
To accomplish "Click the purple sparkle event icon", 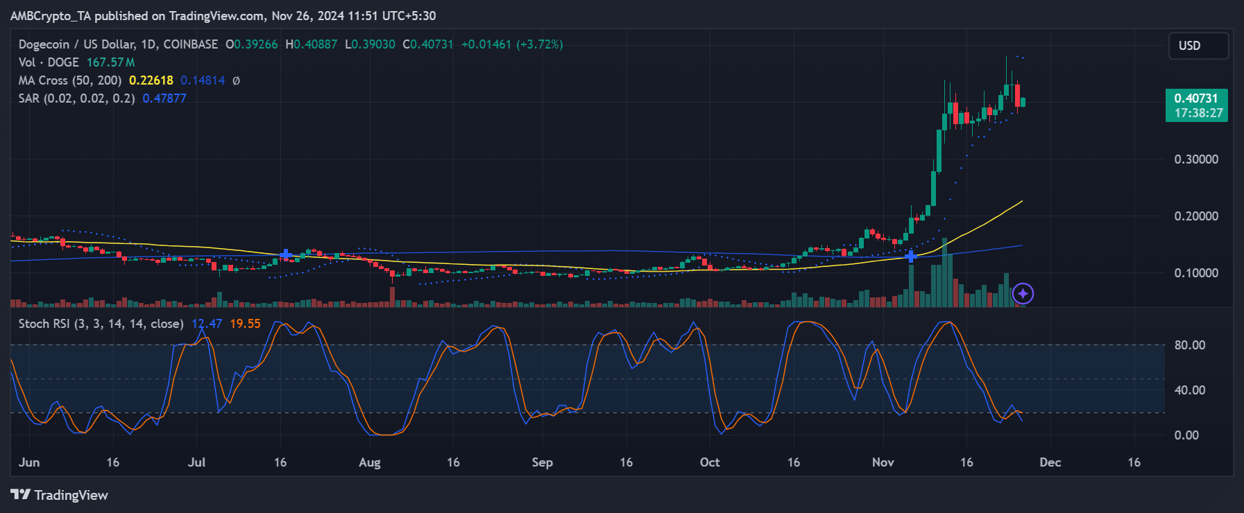I will pyautogui.click(x=1023, y=294).
